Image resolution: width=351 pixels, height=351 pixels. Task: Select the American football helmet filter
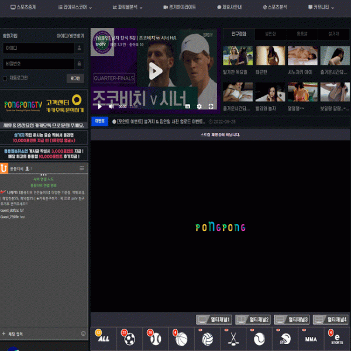coord(285,339)
